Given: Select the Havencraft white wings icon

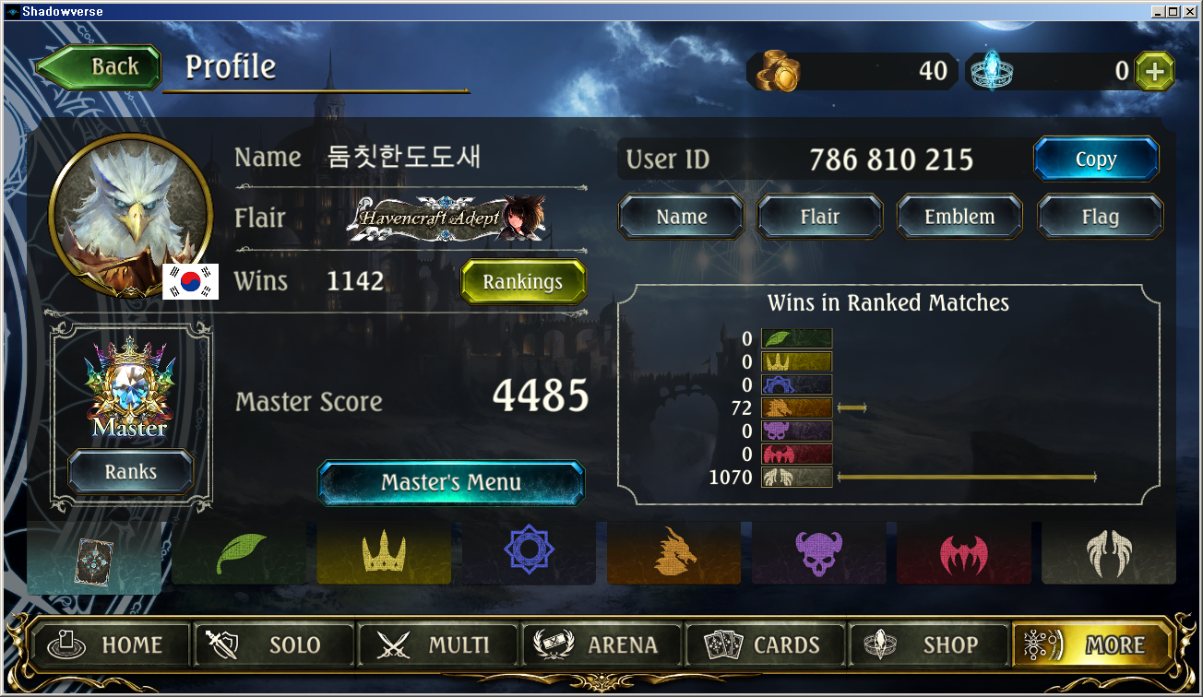Looking at the screenshot, I should point(1109,553).
